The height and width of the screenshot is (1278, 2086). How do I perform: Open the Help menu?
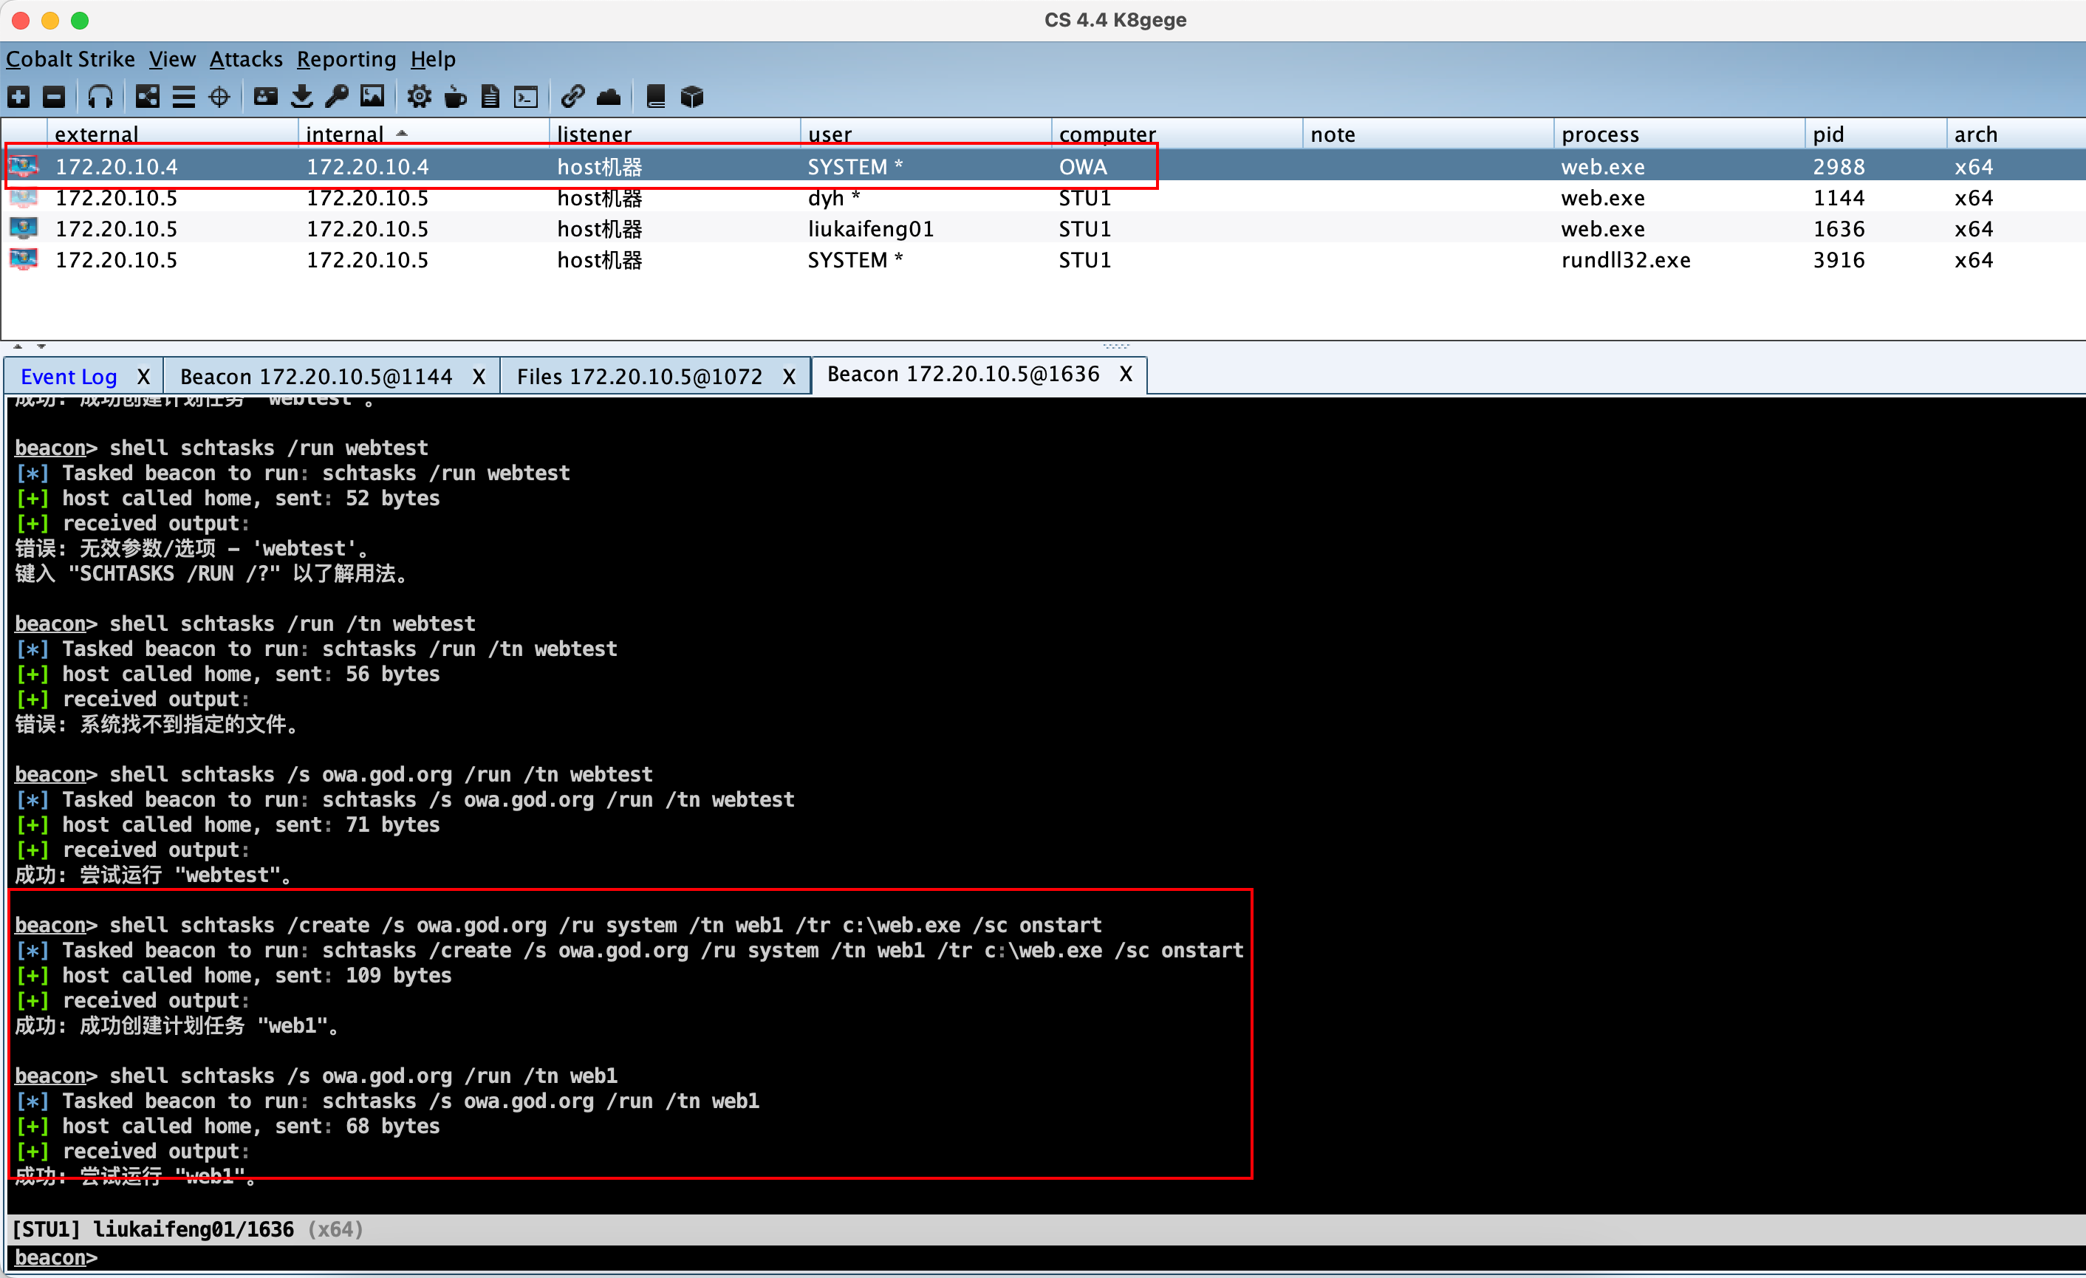coord(433,59)
